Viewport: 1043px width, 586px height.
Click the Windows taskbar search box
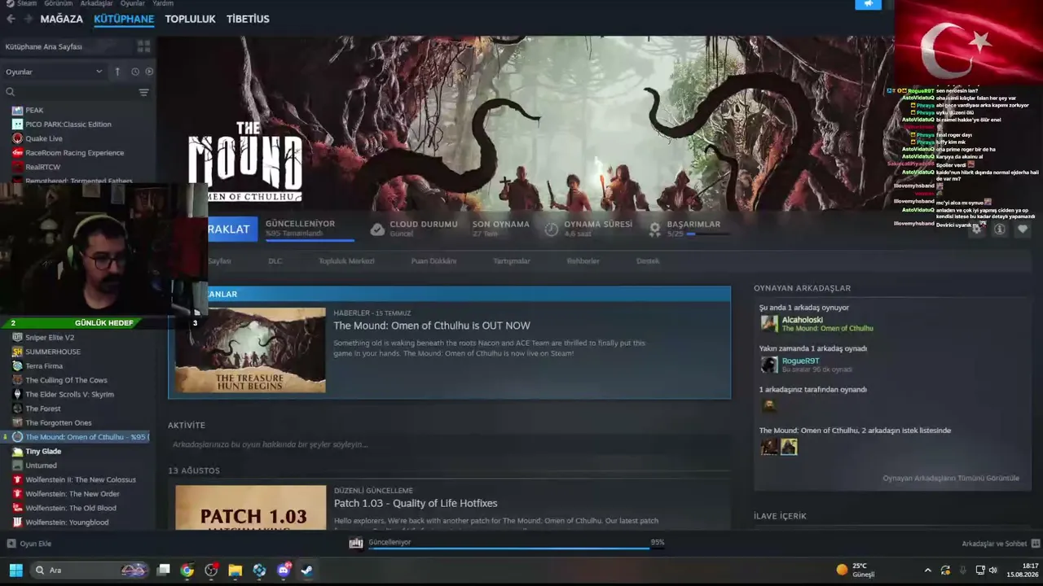click(89, 570)
